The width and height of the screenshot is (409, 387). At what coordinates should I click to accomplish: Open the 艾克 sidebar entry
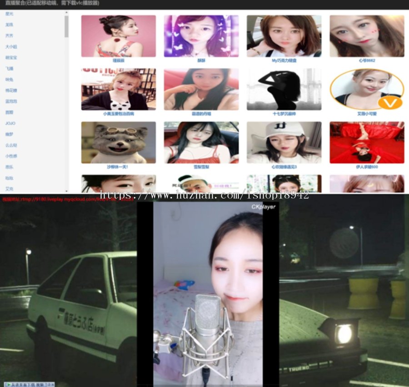tap(9, 189)
